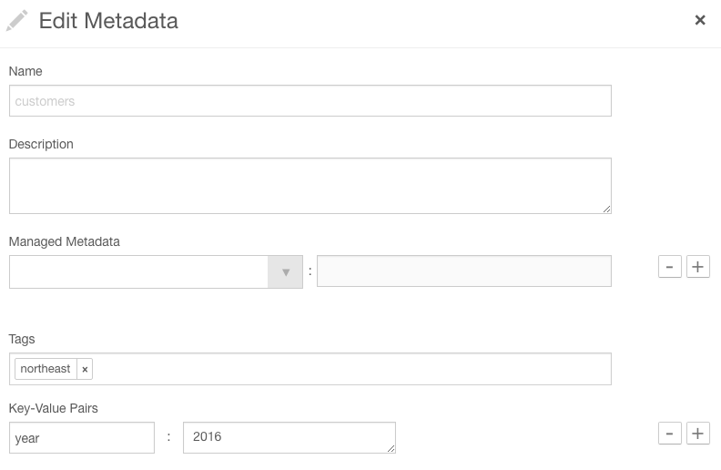This screenshot has width=721, height=470.
Task: Add another Managed Metadata row
Action: tap(697, 267)
